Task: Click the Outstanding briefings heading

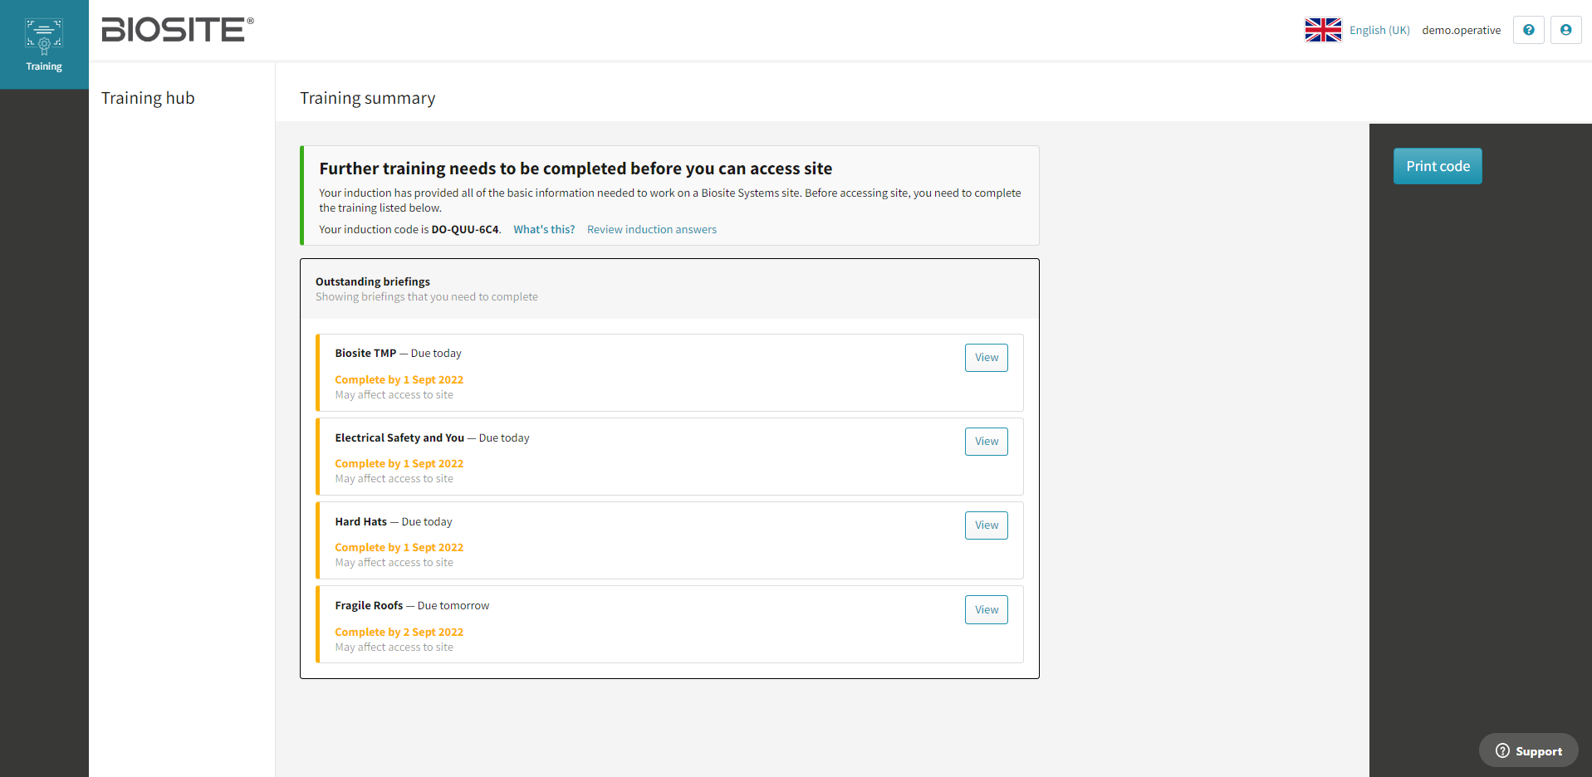Action: (x=373, y=282)
